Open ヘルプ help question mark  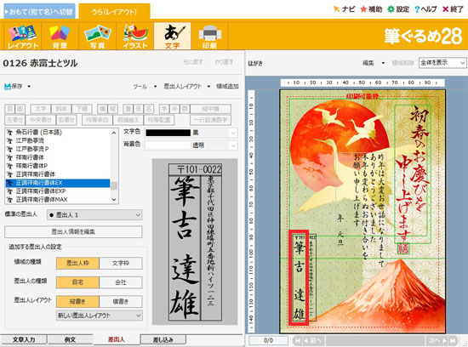click(425, 9)
